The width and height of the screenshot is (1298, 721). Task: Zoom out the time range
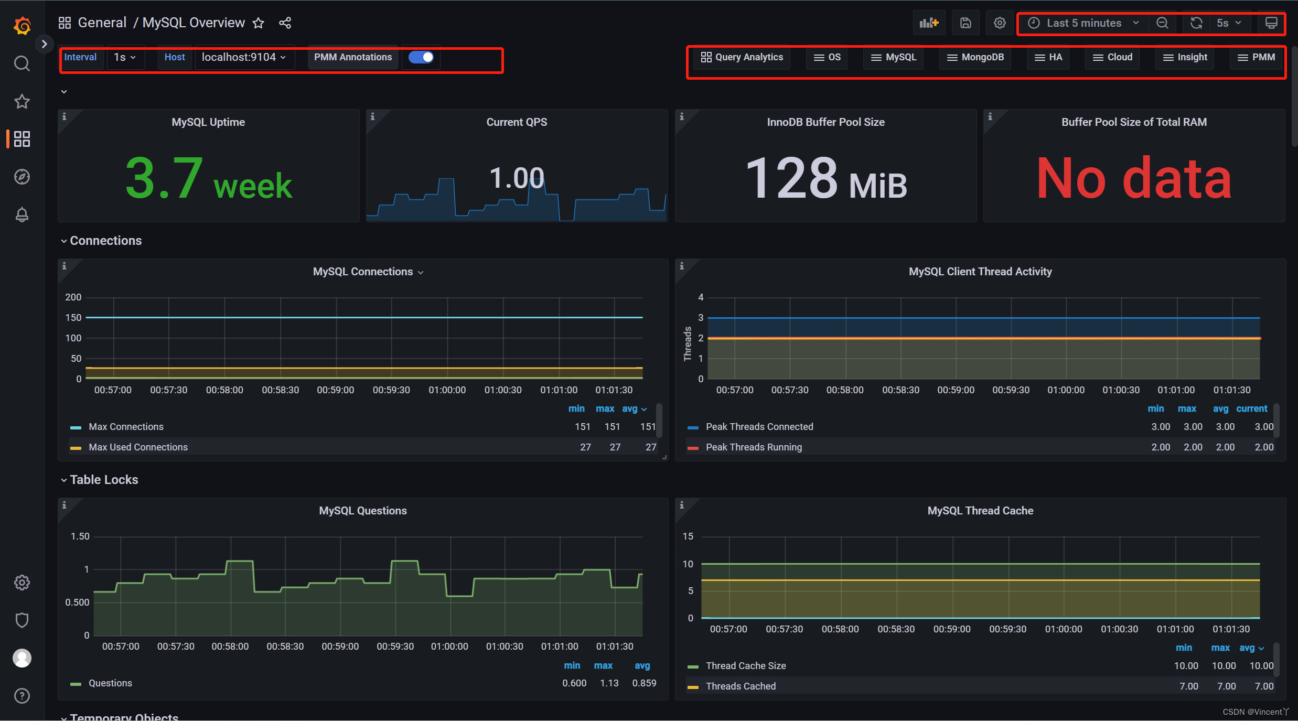[1162, 23]
